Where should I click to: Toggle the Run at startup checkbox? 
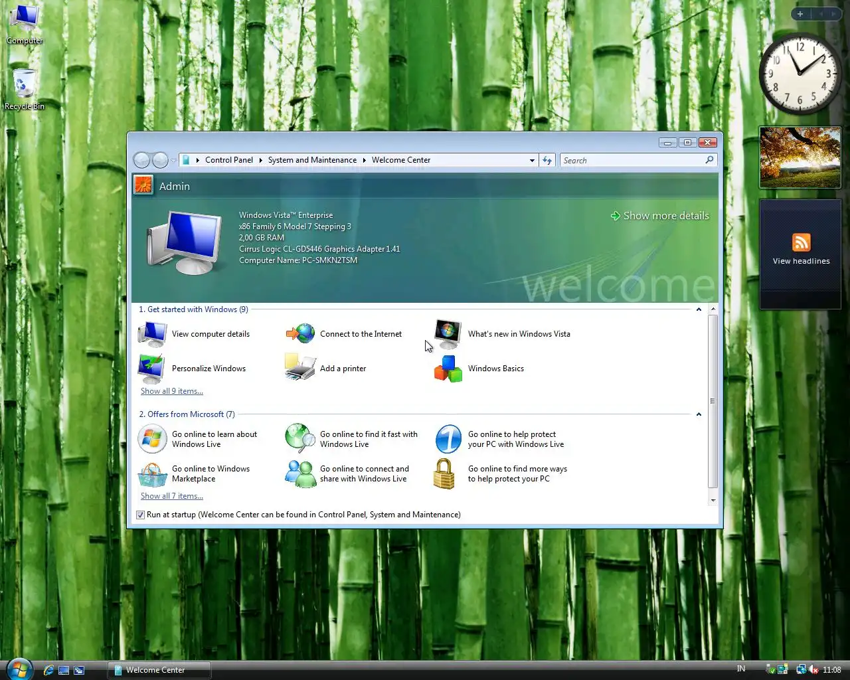point(140,515)
